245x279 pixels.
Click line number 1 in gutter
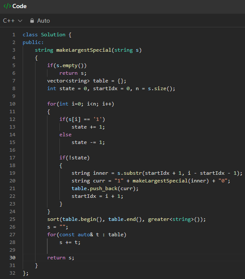tap(14, 35)
